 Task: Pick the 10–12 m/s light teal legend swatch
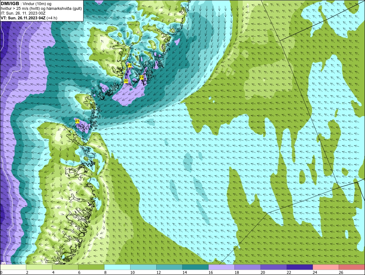click(143, 267)
